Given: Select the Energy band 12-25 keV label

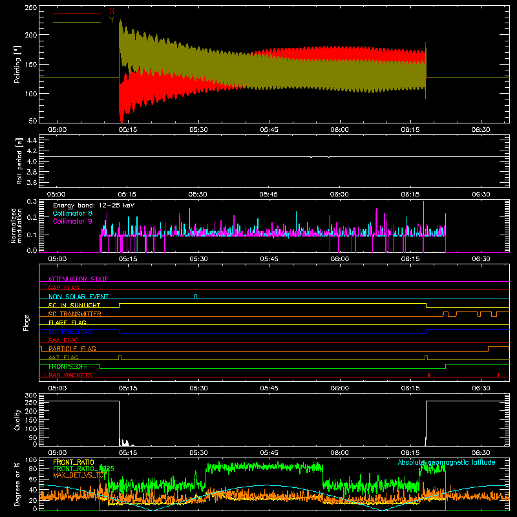Looking at the screenshot, I should [x=94, y=206].
